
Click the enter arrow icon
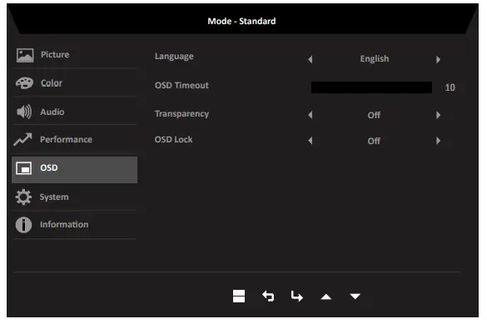296,296
